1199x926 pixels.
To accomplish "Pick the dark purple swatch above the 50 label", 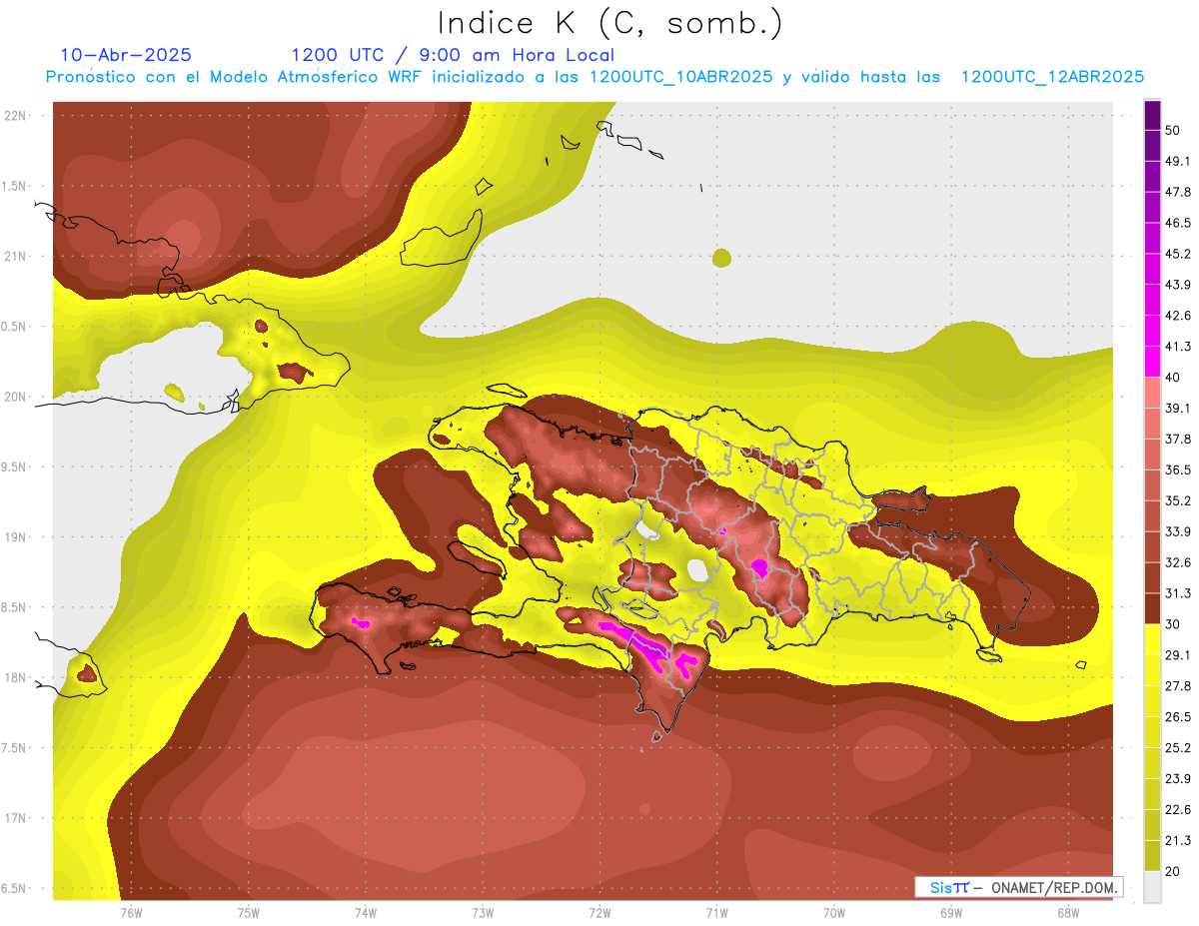I will (1152, 115).
